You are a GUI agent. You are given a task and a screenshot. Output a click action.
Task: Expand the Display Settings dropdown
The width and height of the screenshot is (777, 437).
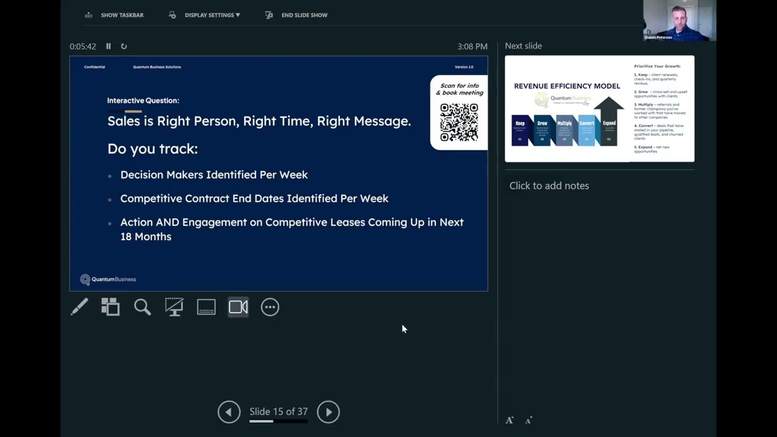tap(212, 15)
